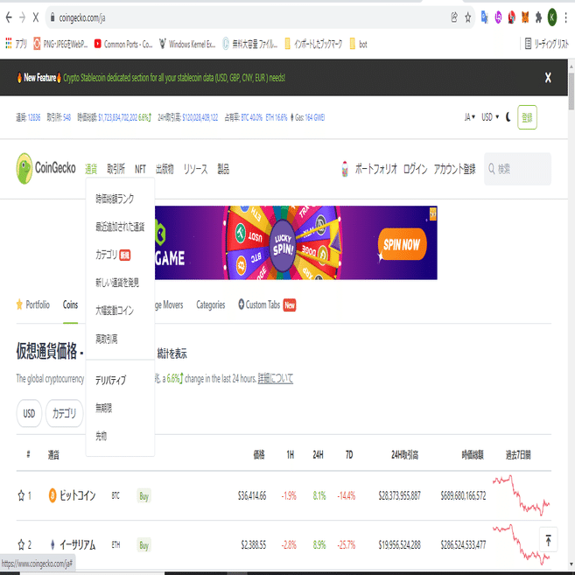Image resolution: width=575 pixels, height=575 pixels.
Task: Expand the 出版物 nav menu
Action: (165, 169)
